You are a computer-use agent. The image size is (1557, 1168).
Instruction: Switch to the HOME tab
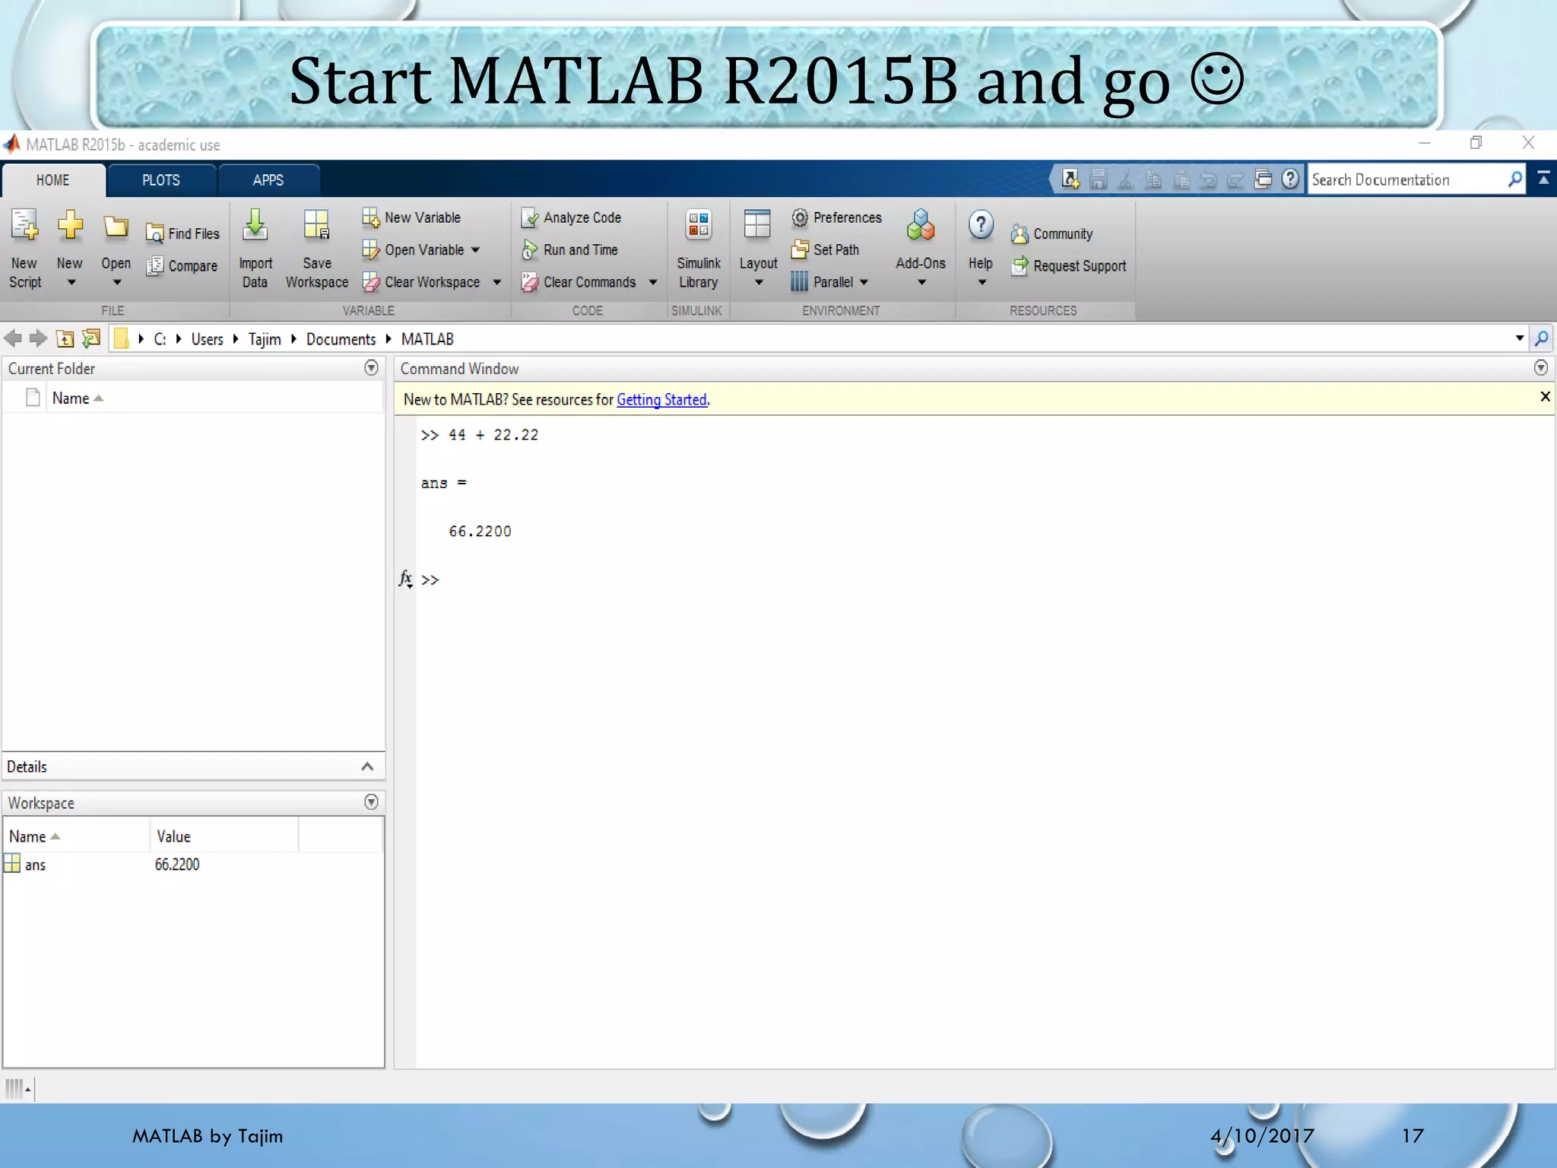(52, 180)
